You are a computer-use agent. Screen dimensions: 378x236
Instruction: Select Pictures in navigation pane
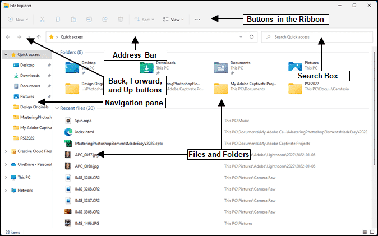click(27, 96)
